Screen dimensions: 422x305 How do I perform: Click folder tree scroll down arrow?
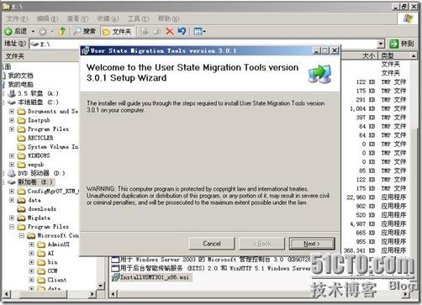(101, 286)
